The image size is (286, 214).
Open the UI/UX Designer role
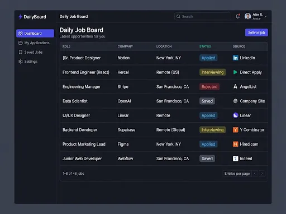point(76,115)
